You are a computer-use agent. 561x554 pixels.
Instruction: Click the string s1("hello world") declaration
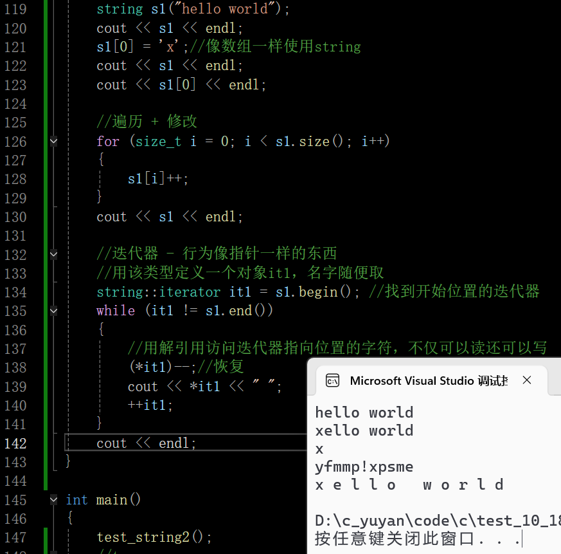[193, 8]
